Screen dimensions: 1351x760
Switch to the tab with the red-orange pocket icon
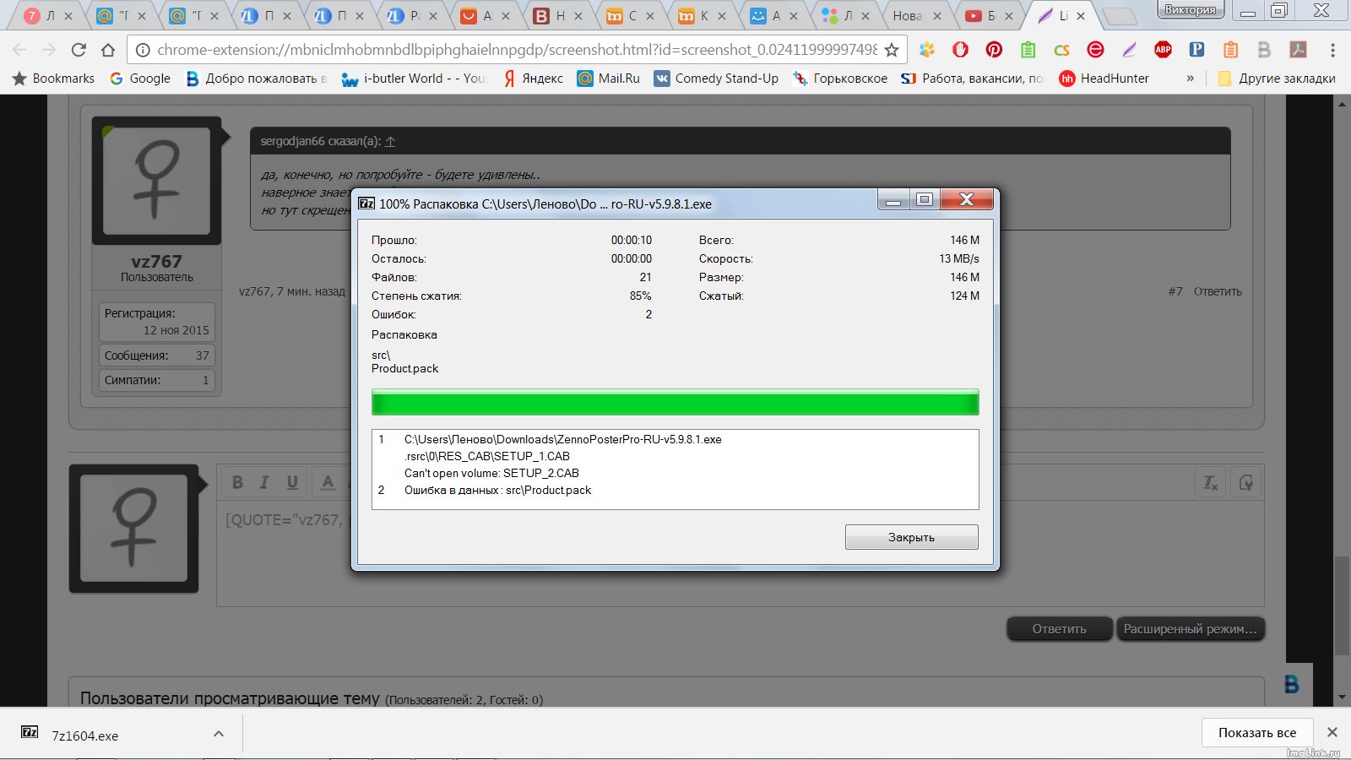click(x=486, y=15)
